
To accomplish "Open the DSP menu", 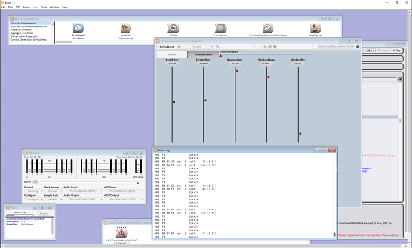I will [x=17, y=7].
